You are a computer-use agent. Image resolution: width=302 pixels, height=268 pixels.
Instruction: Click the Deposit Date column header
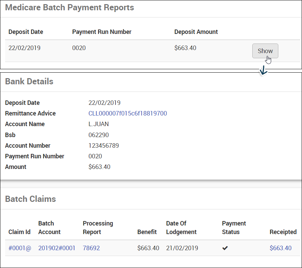click(26, 32)
